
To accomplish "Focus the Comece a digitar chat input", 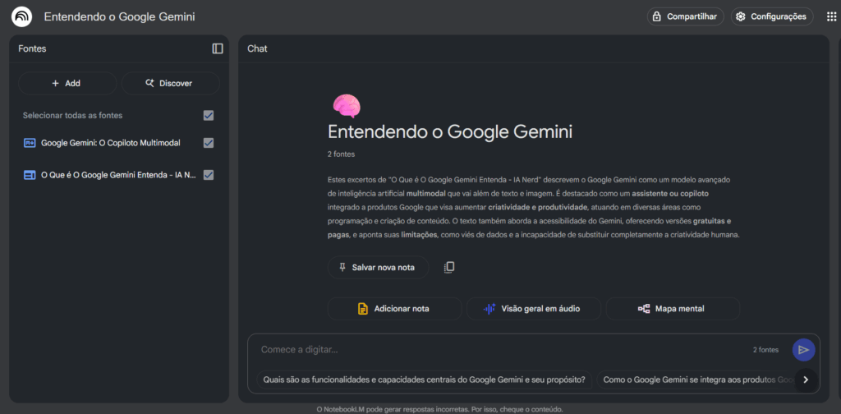I will point(499,350).
